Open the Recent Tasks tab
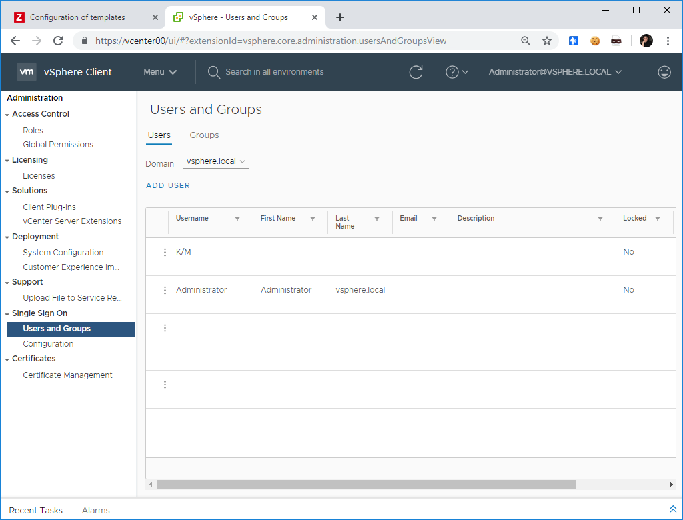The width and height of the screenshot is (683, 520). coord(36,511)
